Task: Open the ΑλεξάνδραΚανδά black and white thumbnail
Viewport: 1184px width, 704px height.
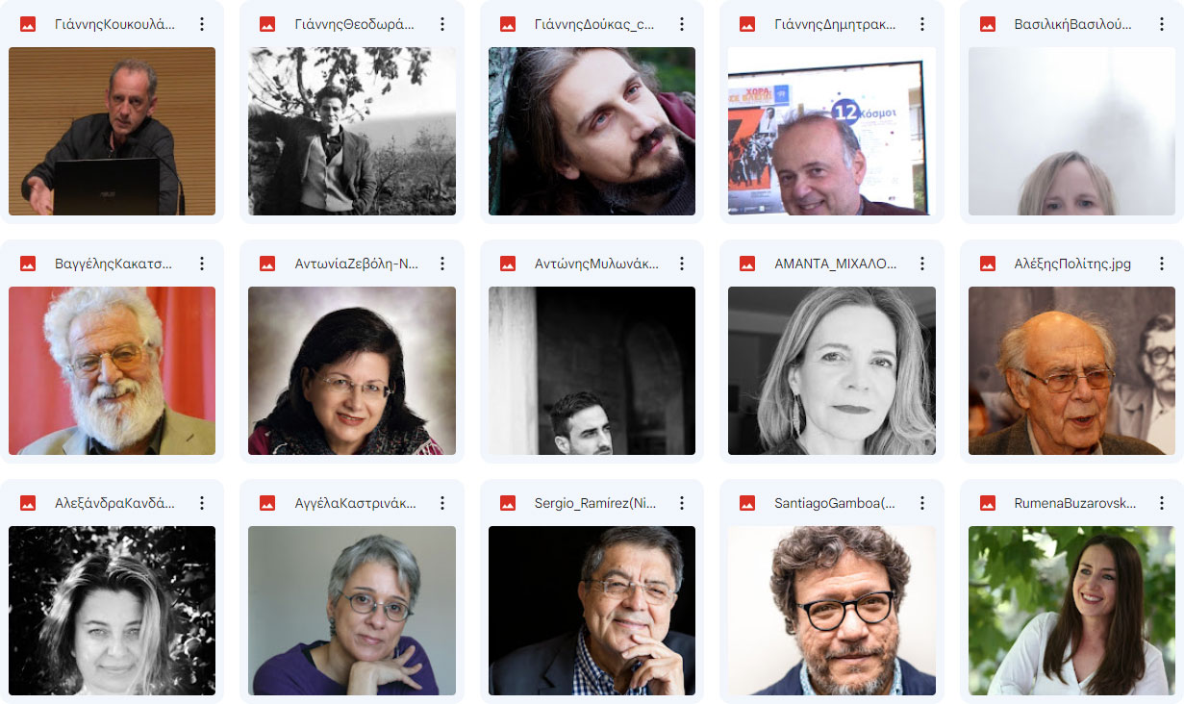Action: pyautogui.click(x=112, y=611)
